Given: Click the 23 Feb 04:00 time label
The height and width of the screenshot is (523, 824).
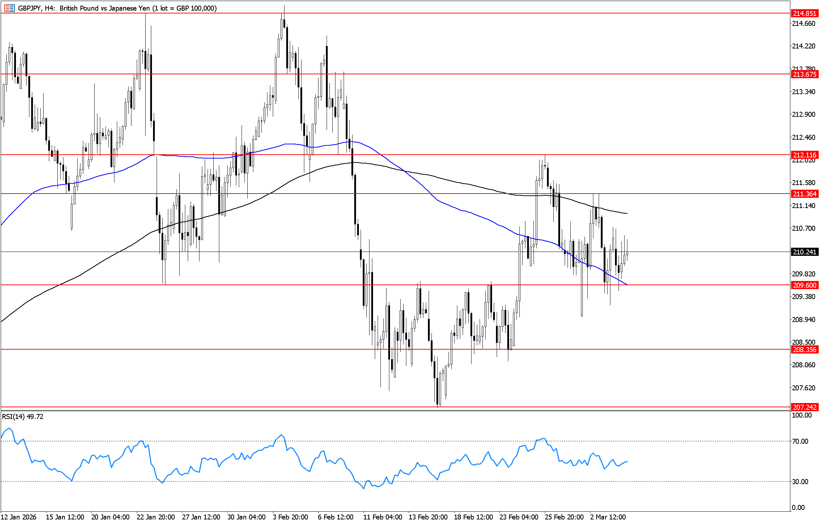Looking at the screenshot, I should (x=519, y=517).
